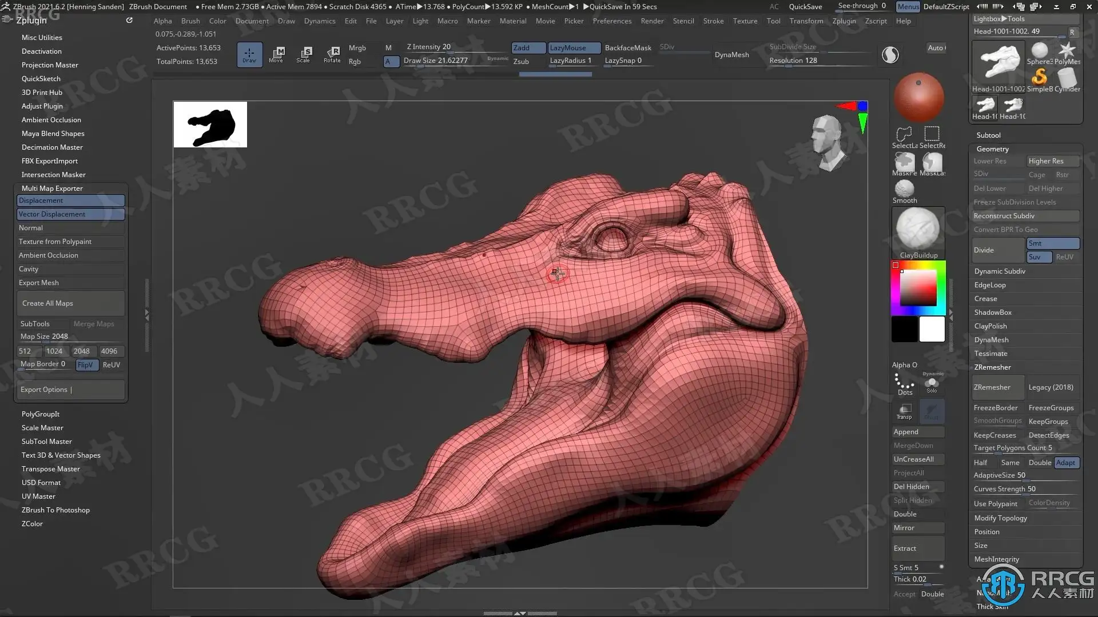Select the Scale tool icon
1098x617 pixels.
tap(304, 54)
